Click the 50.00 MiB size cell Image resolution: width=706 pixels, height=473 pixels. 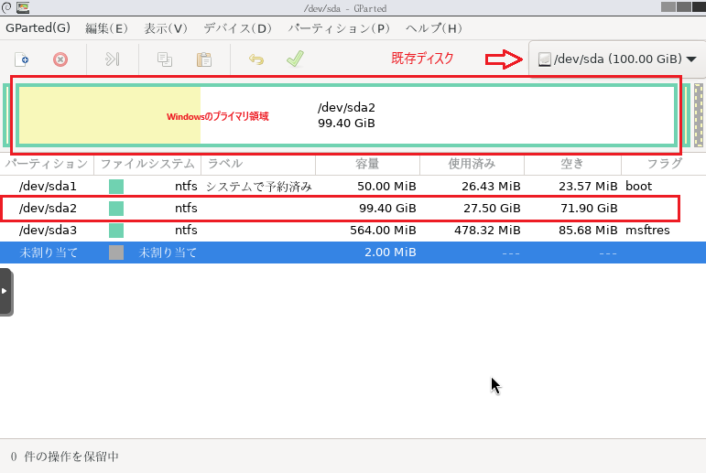386,187
